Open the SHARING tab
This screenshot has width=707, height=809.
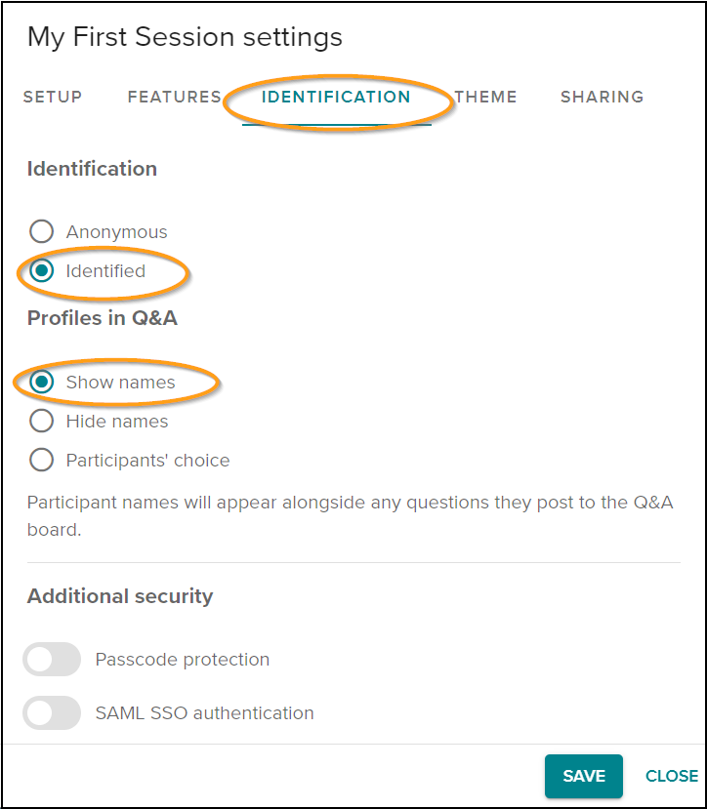coord(602,97)
